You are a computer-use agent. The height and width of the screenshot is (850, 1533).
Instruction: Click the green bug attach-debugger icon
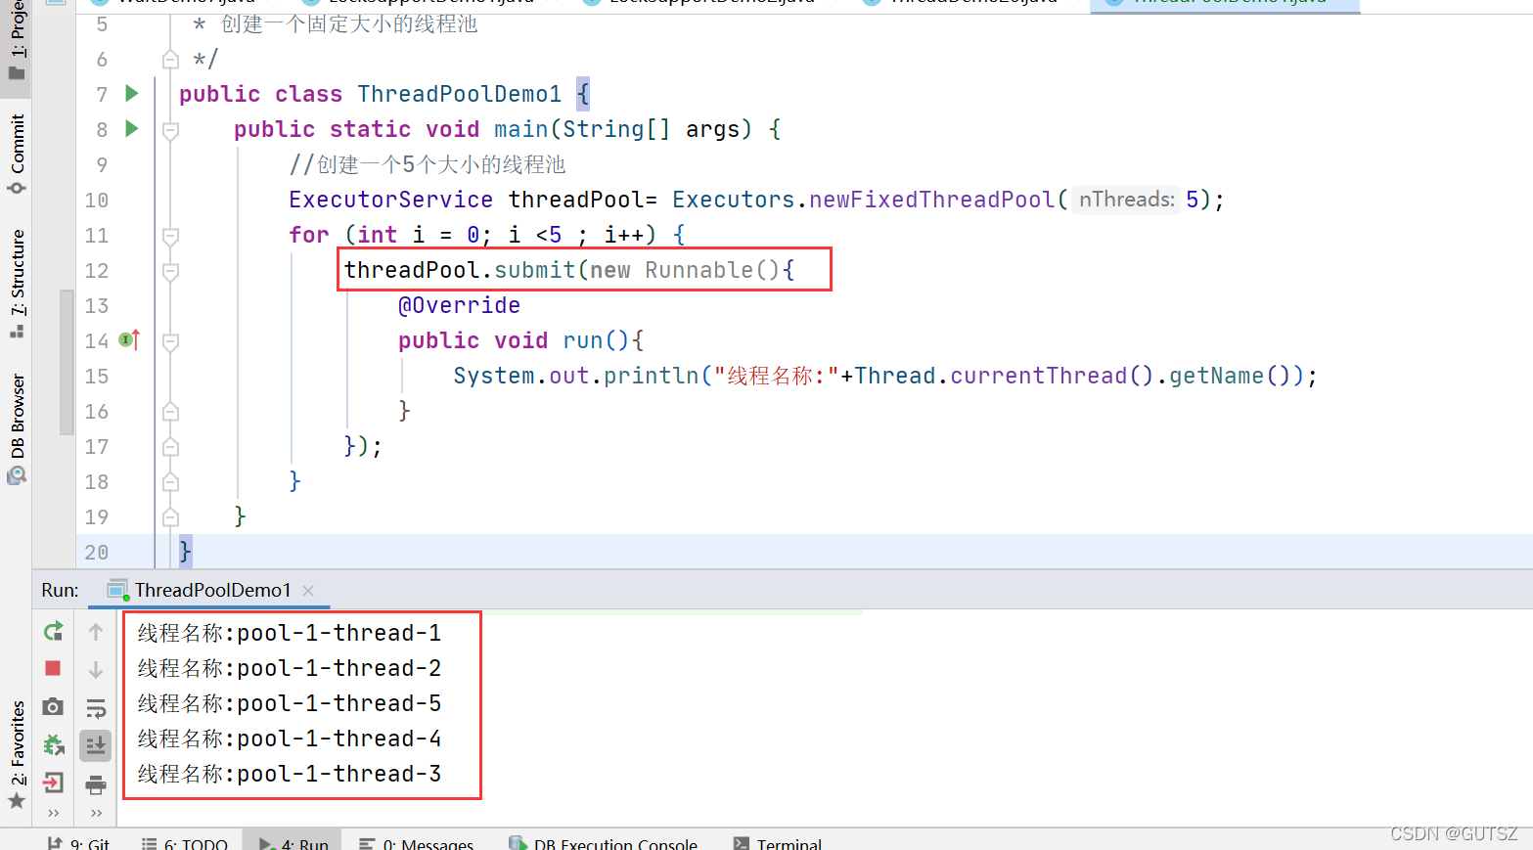(54, 745)
